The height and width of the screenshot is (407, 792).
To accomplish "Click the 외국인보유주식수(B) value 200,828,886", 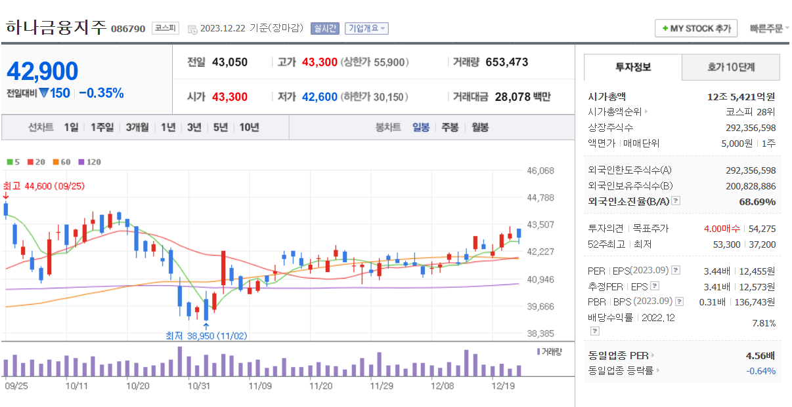I will pyautogui.click(x=751, y=186).
